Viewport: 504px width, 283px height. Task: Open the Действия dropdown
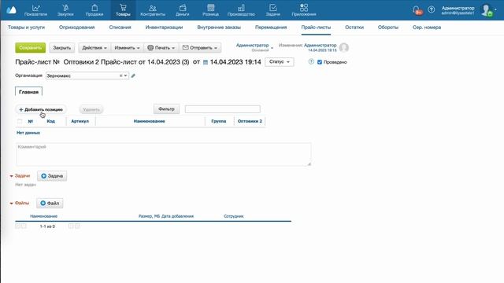(x=94, y=48)
